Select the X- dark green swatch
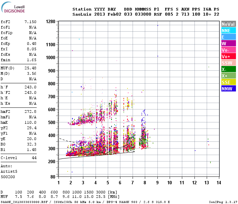 (x=228, y=69)
